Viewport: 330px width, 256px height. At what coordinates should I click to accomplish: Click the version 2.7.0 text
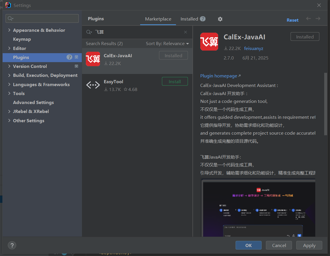[x=229, y=58]
